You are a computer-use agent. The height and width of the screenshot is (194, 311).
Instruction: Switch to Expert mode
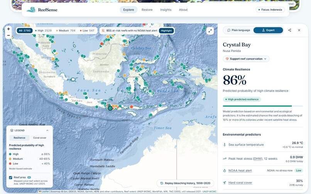[x=268, y=30]
